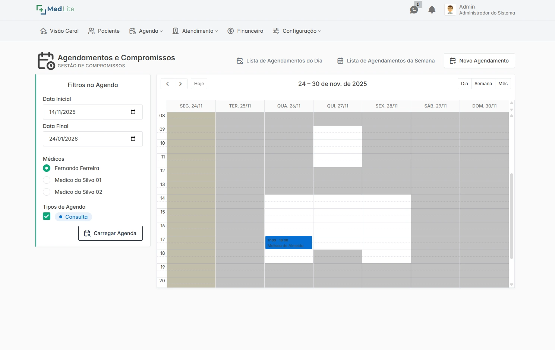Open Melissa de Almeida appointment event
The height and width of the screenshot is (350, 555).
coord(288,243)
